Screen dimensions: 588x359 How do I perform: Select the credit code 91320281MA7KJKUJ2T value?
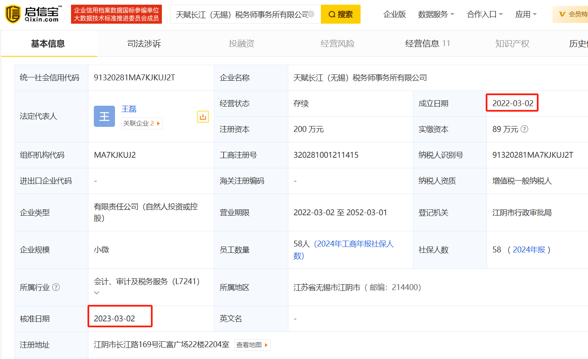[134, 78]
